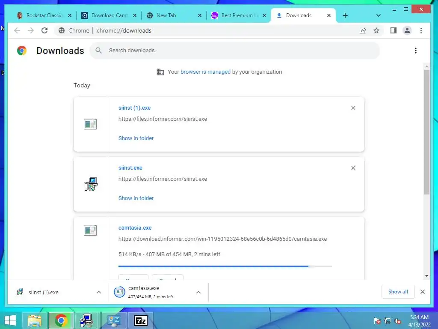Click the Action Center flag tray icon
438x329 pixels.
coord(377,321)
